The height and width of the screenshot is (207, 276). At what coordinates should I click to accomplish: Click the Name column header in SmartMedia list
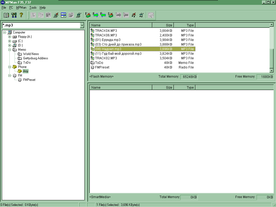121,87
